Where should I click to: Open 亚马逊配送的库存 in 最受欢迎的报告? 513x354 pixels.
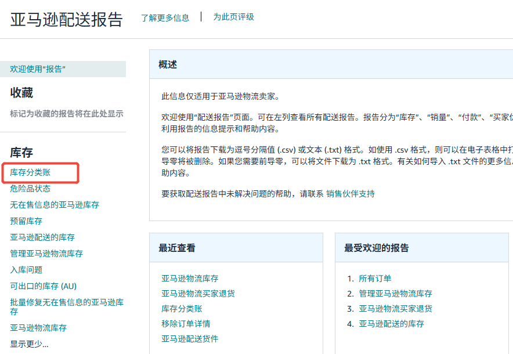click(391, 324)
